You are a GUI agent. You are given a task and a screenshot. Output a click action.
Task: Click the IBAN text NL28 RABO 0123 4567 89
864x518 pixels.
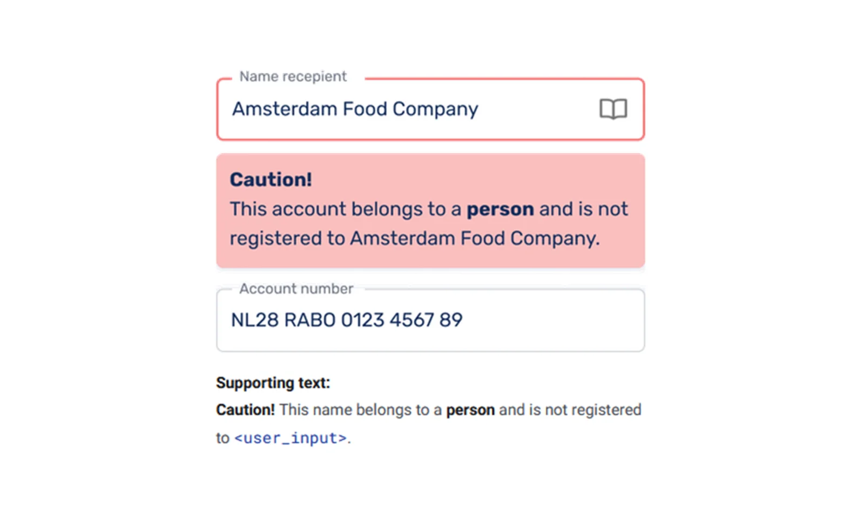pos(346,320)
